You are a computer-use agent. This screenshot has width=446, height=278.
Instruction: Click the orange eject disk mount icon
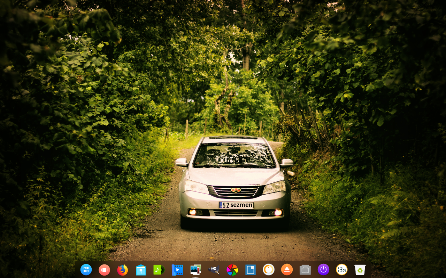point(287,270)
